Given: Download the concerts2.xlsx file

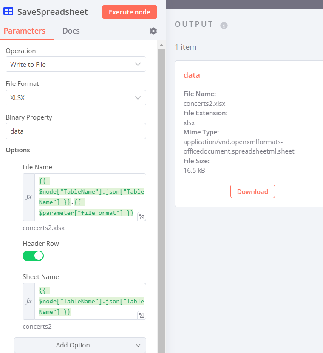Looking at the screenshot, I should [x=252, y=191].
